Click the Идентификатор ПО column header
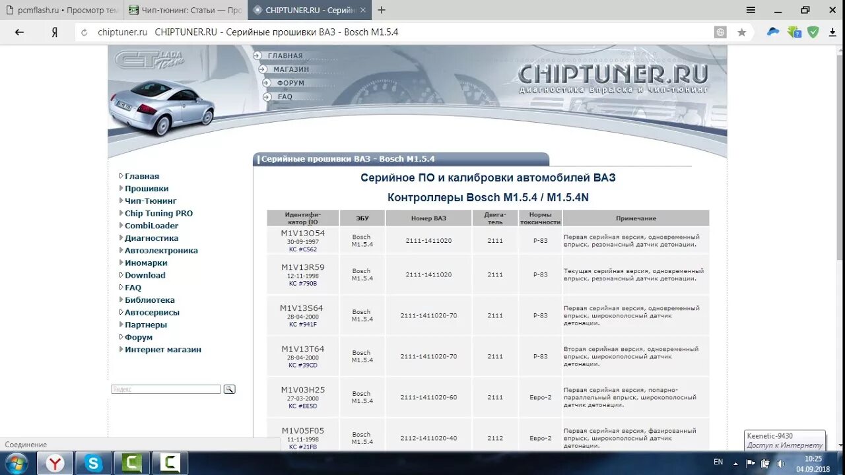The height and width of the screenshot is (475, 845). pos(303,218)
